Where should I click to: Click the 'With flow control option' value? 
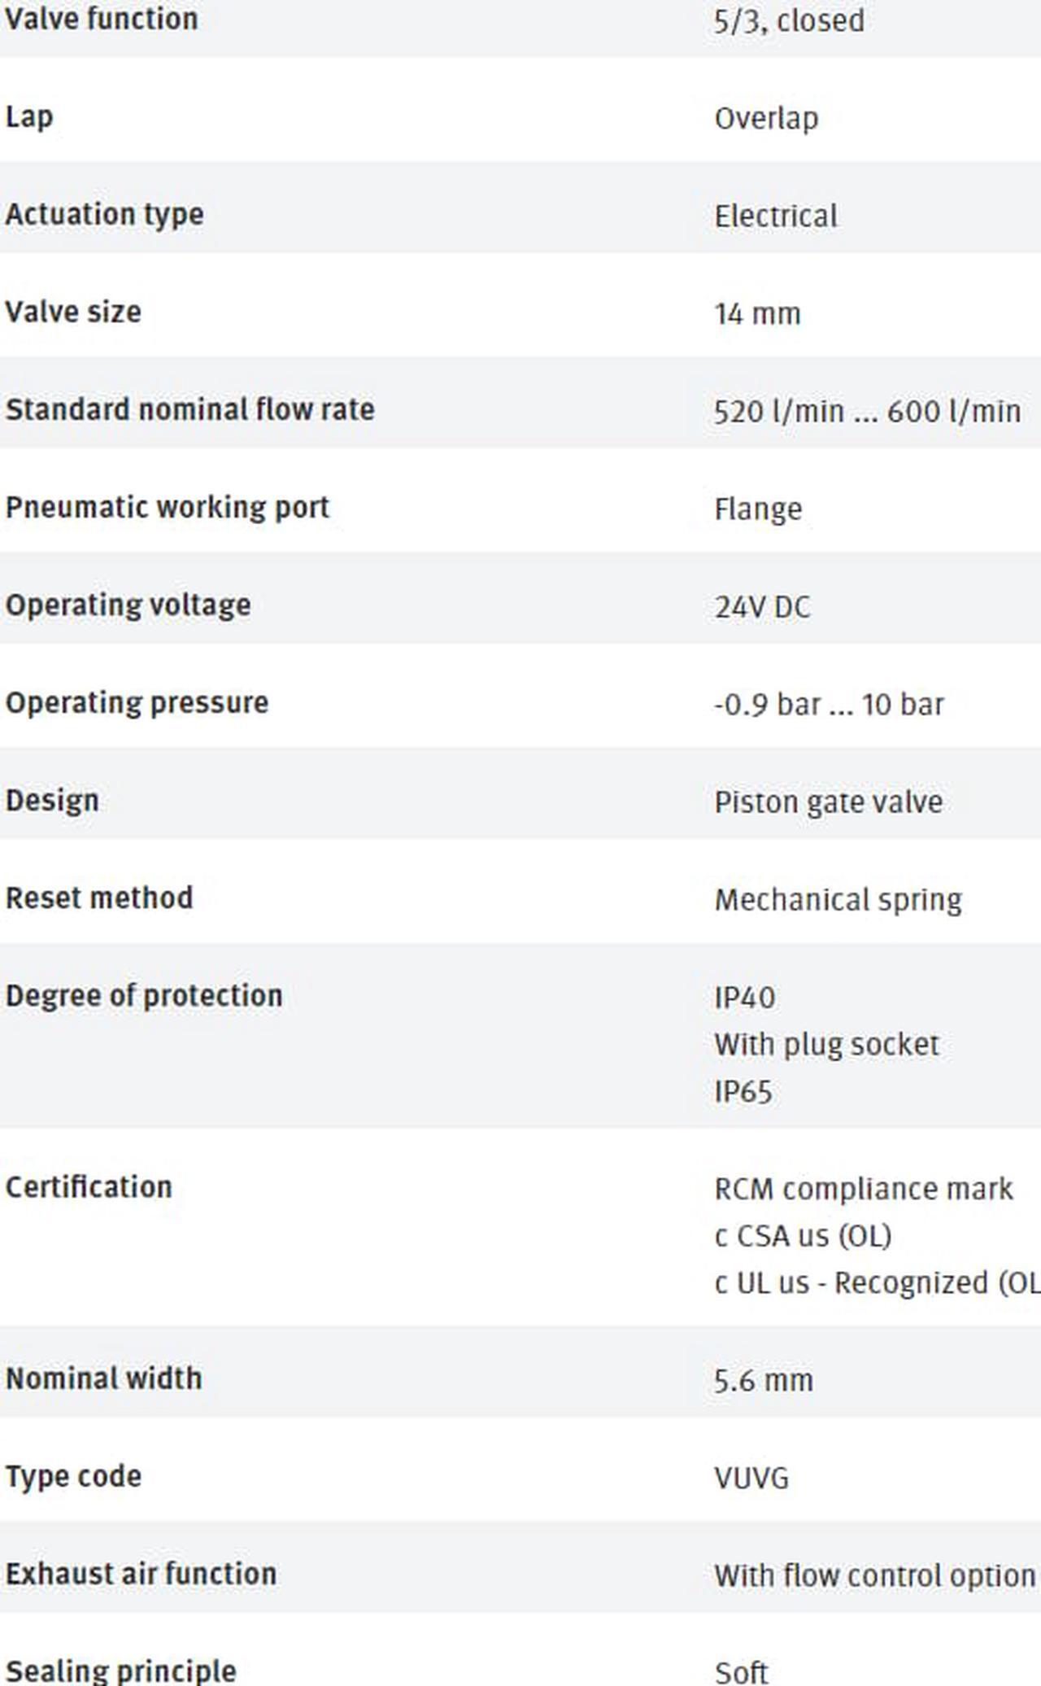874,1576
